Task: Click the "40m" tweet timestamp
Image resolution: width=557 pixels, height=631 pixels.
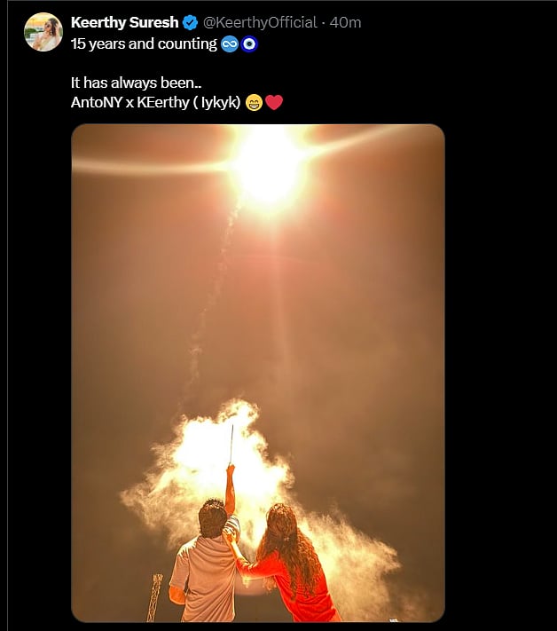Action: [345, 22]
